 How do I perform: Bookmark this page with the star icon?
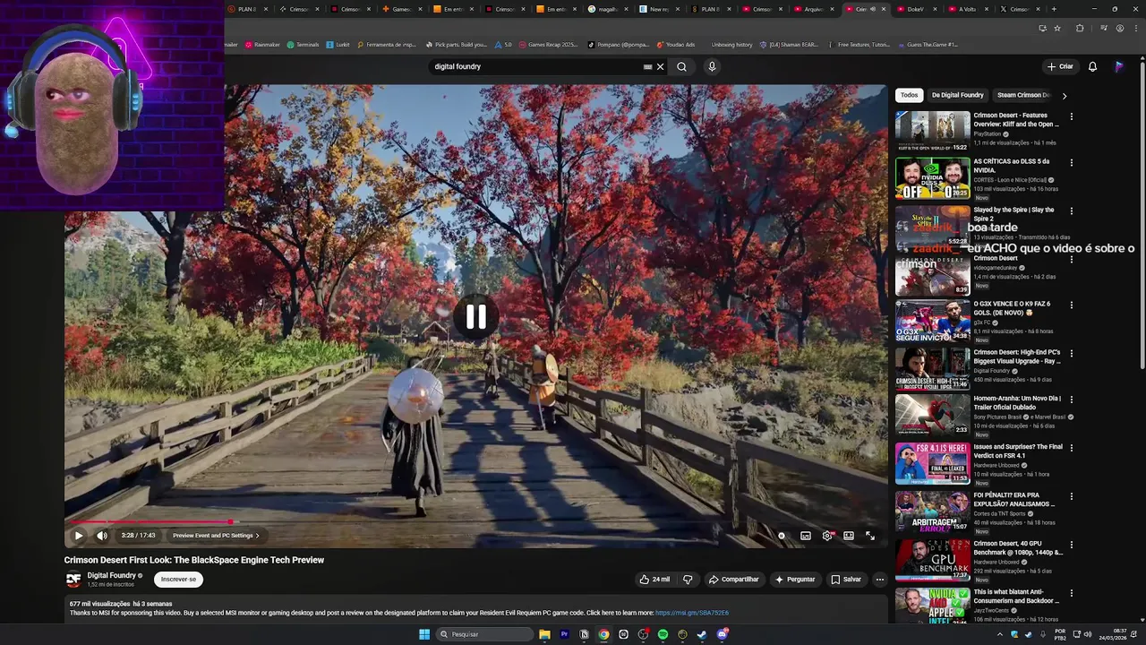pyautogui.click(x=1057, y=28)
